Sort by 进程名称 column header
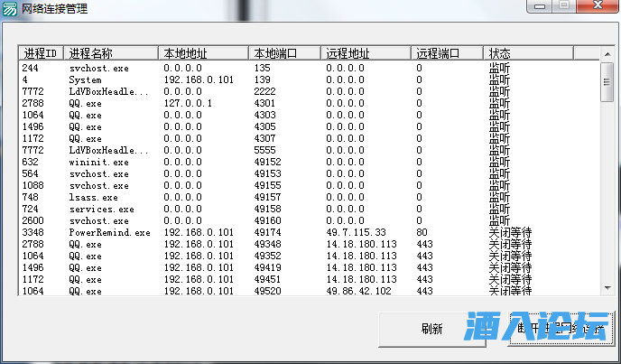 [x=111, y=53]
